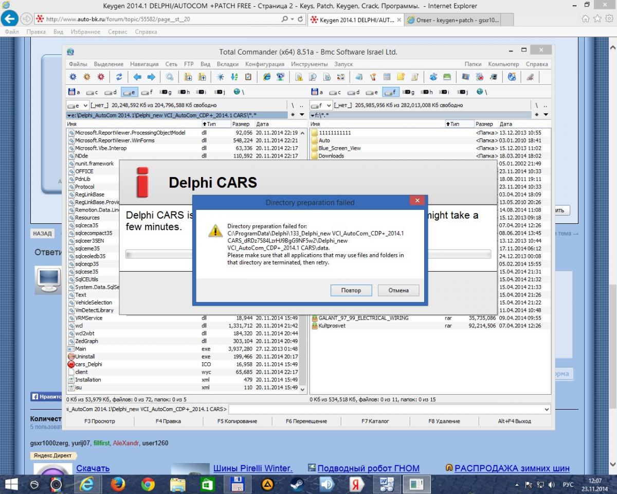Image resolution: width=617 pixels, height=494 pixels.
Task: Open user AleXandr profile link
Action: [126, 443]
